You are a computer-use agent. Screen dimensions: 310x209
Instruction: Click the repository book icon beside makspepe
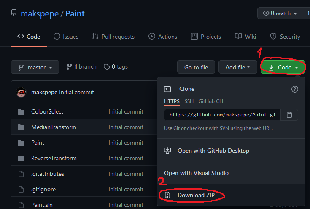click(14, 13)
